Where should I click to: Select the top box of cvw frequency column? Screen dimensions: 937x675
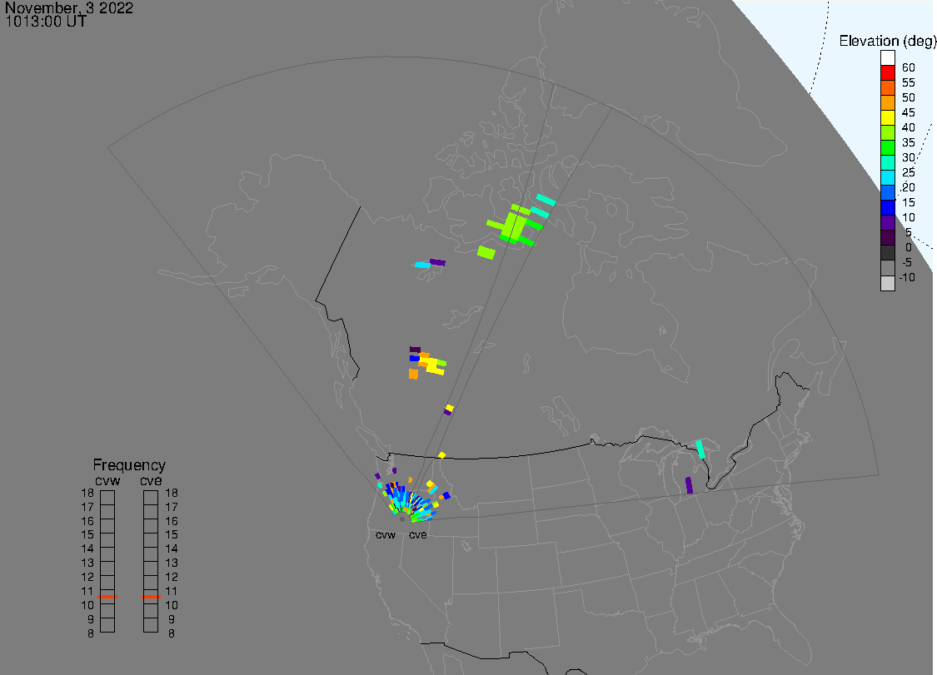[x=107, y=497]
